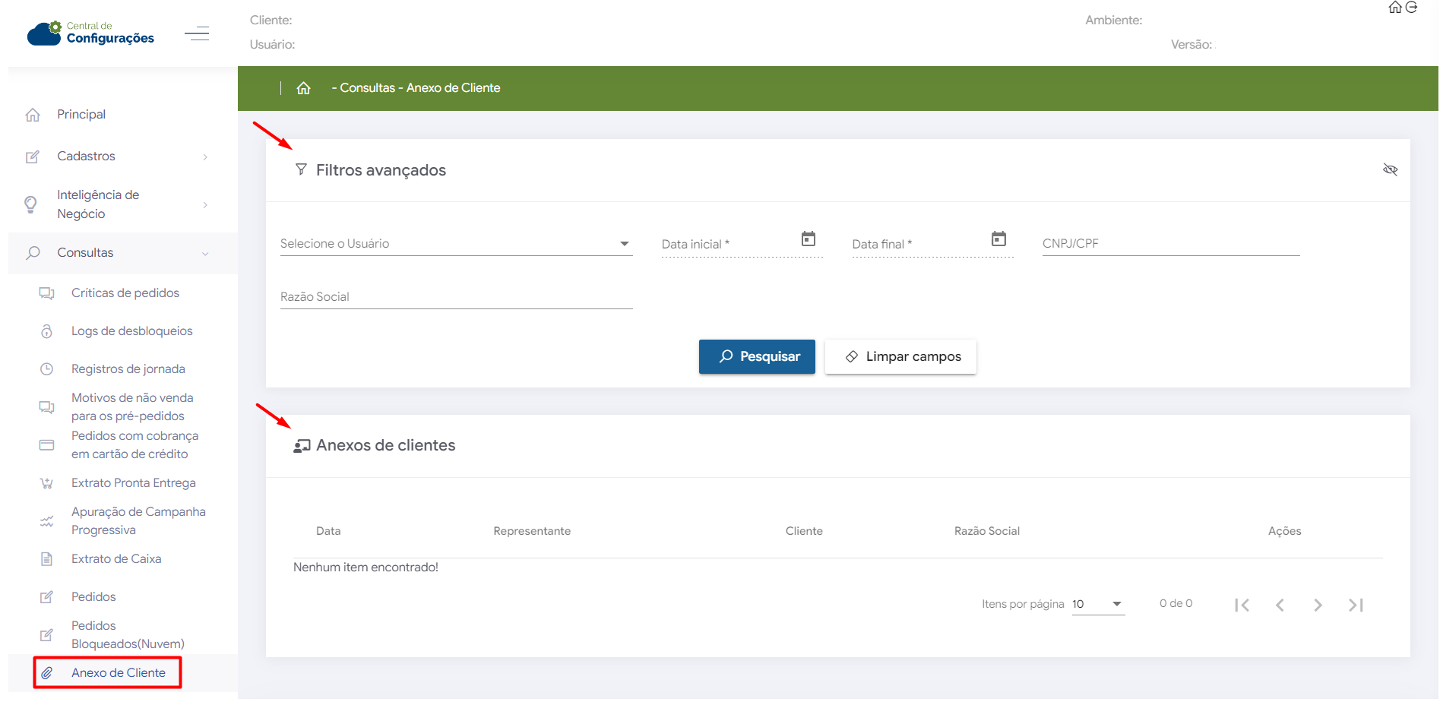
Task: Hide the Filtros avançados panel
Action: coord(1390,169)
